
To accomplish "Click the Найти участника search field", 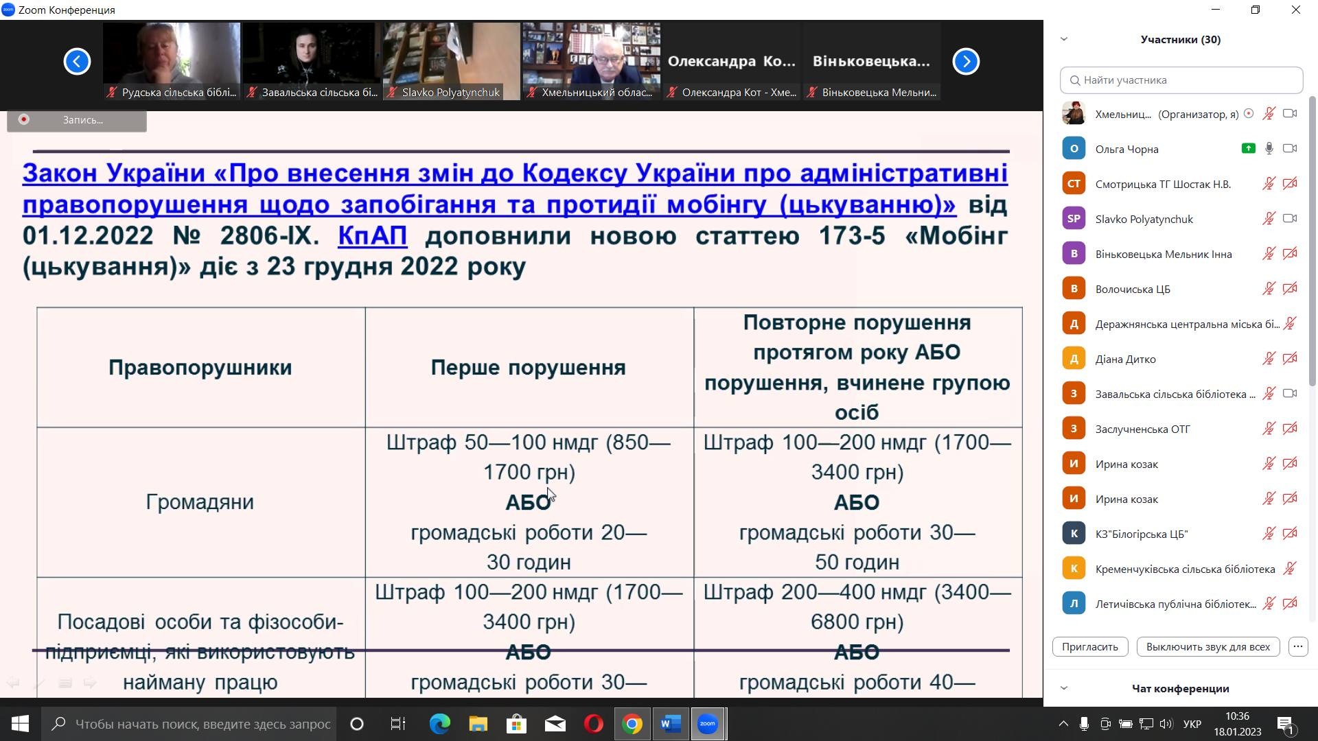I will 1181,80.
